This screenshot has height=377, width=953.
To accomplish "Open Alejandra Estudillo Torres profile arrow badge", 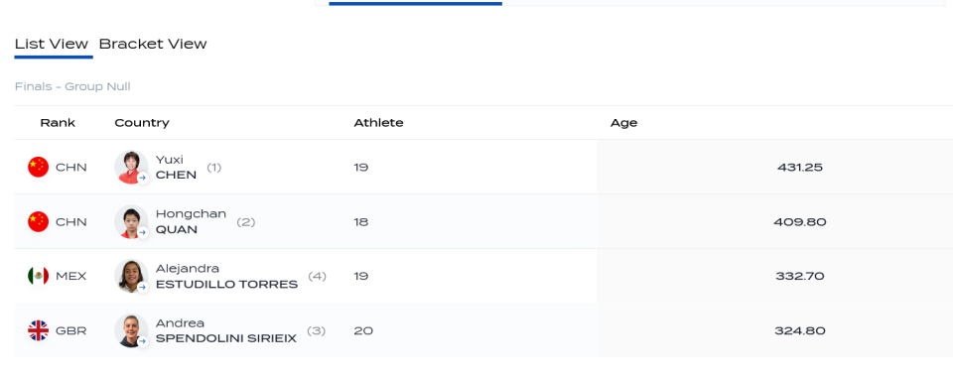I will [142, 287].
